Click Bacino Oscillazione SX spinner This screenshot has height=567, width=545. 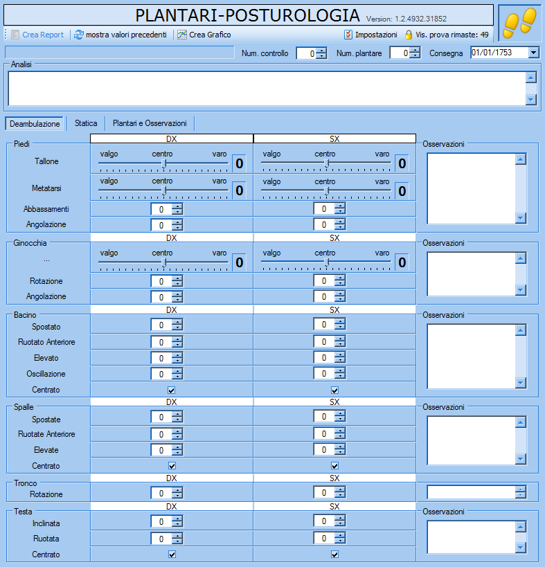(330, 373)
